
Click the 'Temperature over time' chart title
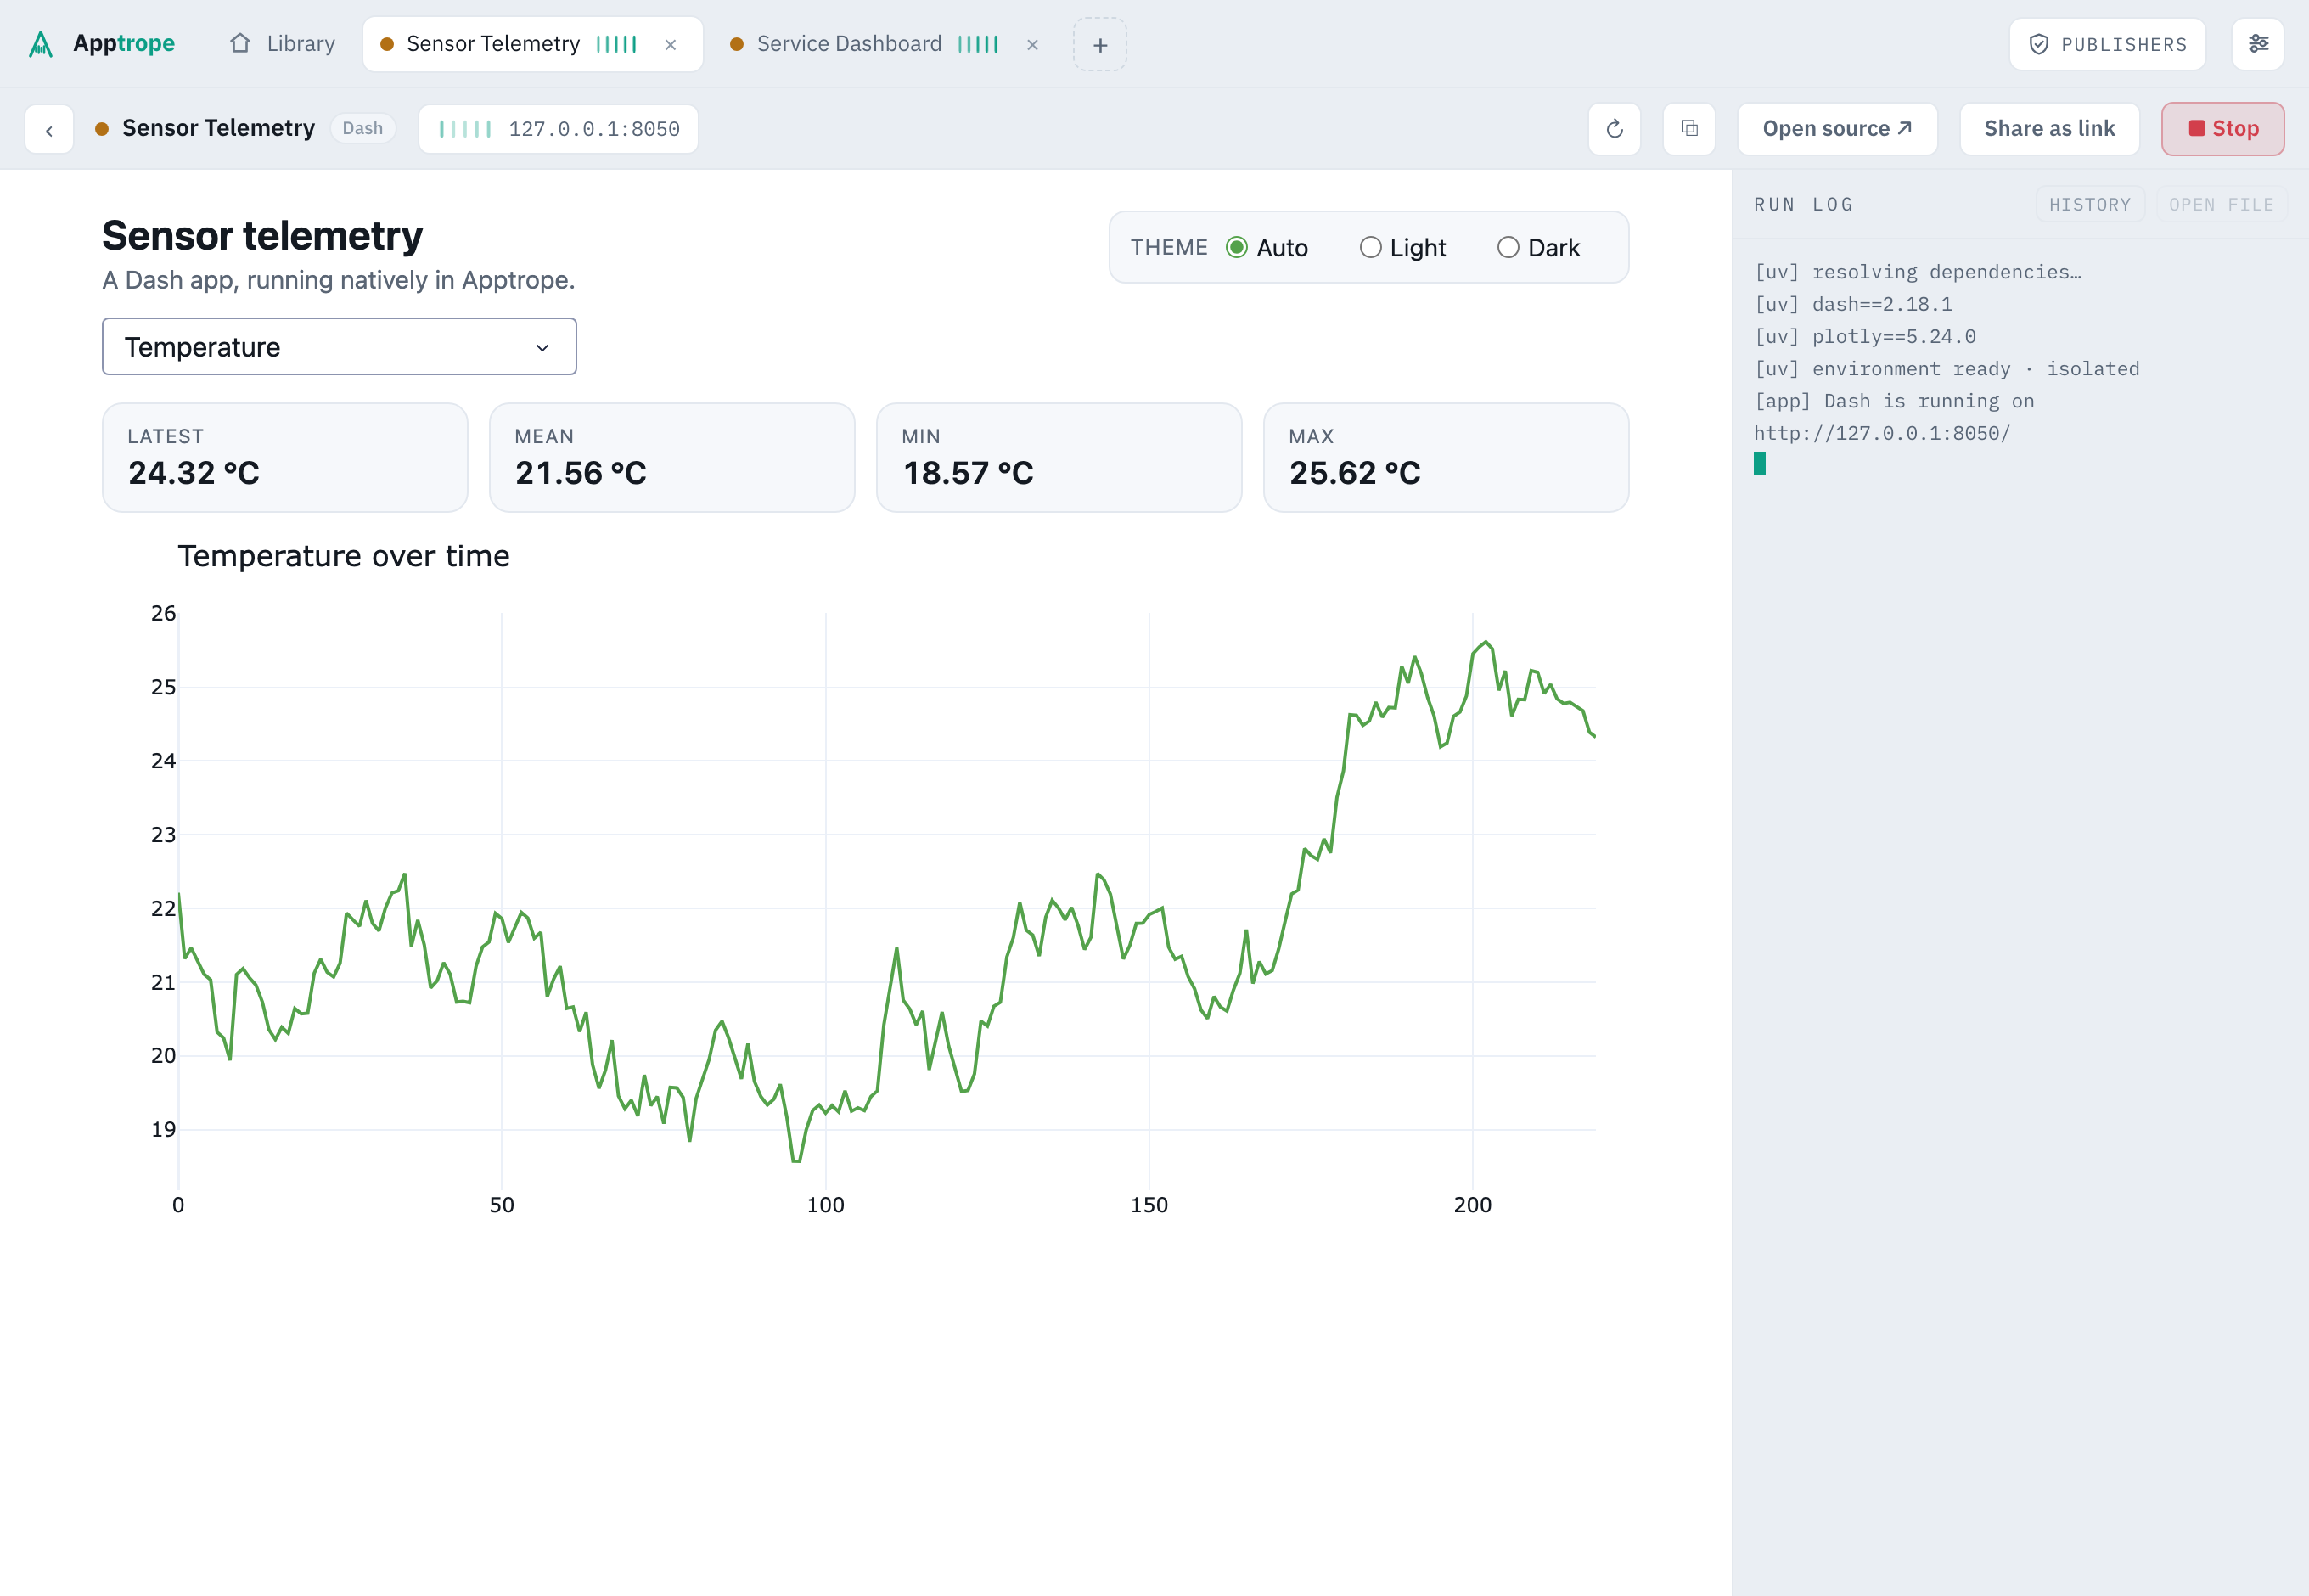coord(343,556)
